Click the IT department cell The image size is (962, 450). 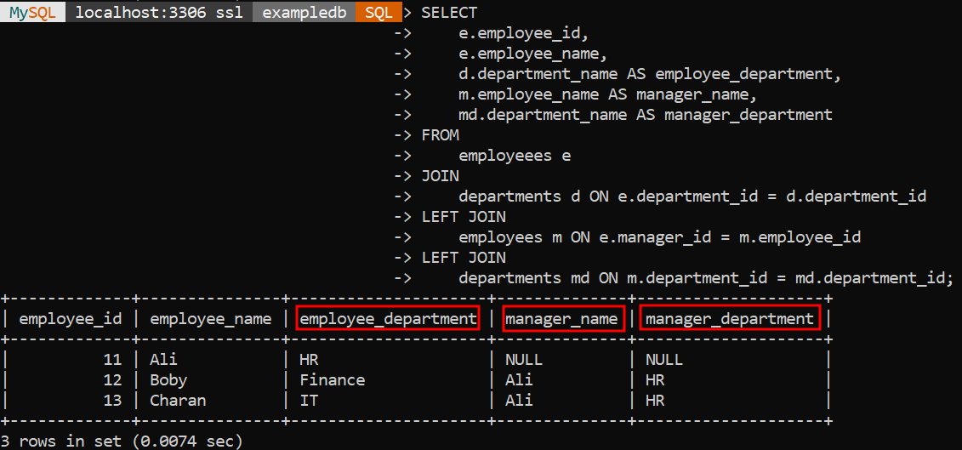tap(310, 401)
